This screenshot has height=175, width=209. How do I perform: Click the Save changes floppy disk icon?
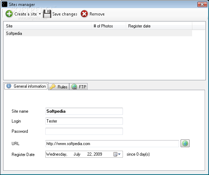(x=47, y=14)
